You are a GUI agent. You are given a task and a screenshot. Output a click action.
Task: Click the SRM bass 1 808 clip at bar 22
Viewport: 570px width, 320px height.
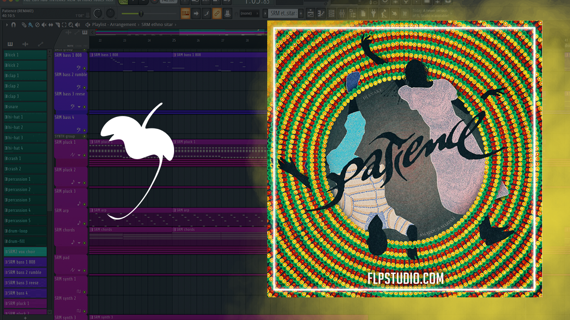(x=130, y=62)
